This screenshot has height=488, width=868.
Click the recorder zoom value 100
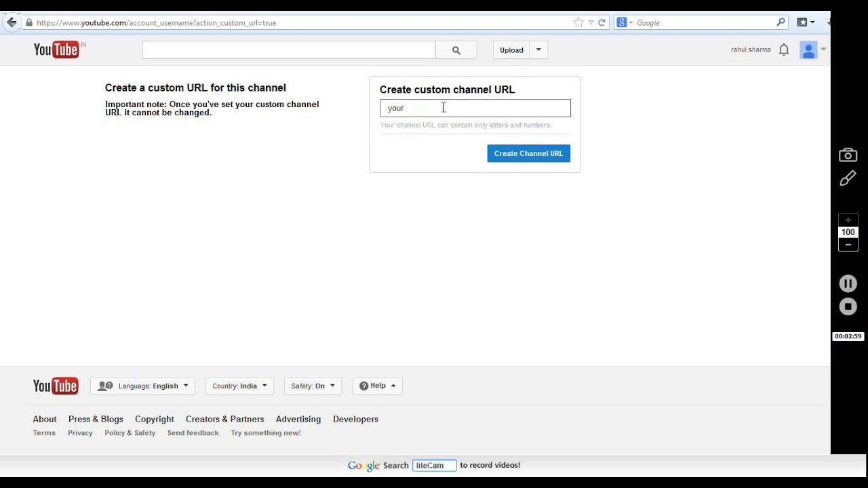point(848,232)
